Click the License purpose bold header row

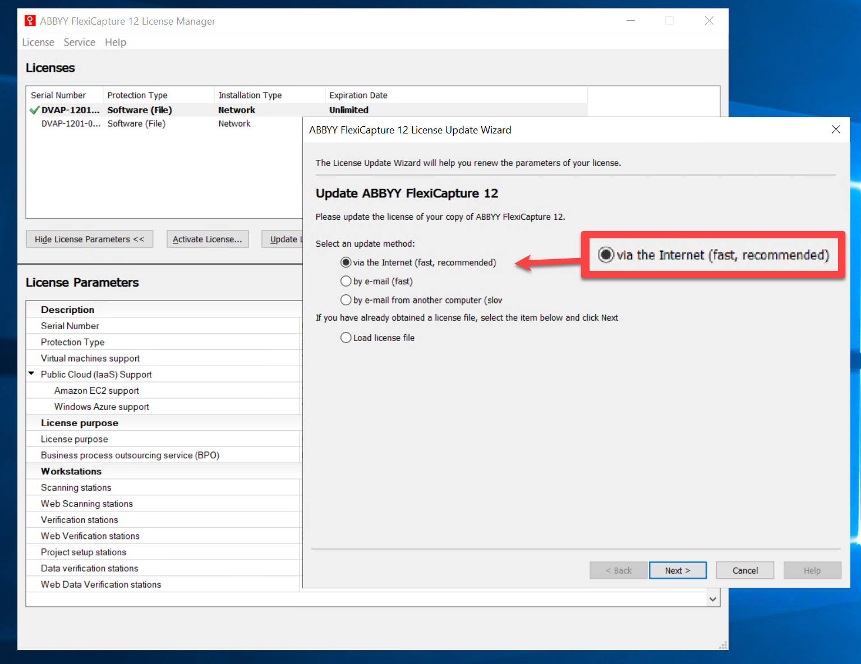[163, 423]
